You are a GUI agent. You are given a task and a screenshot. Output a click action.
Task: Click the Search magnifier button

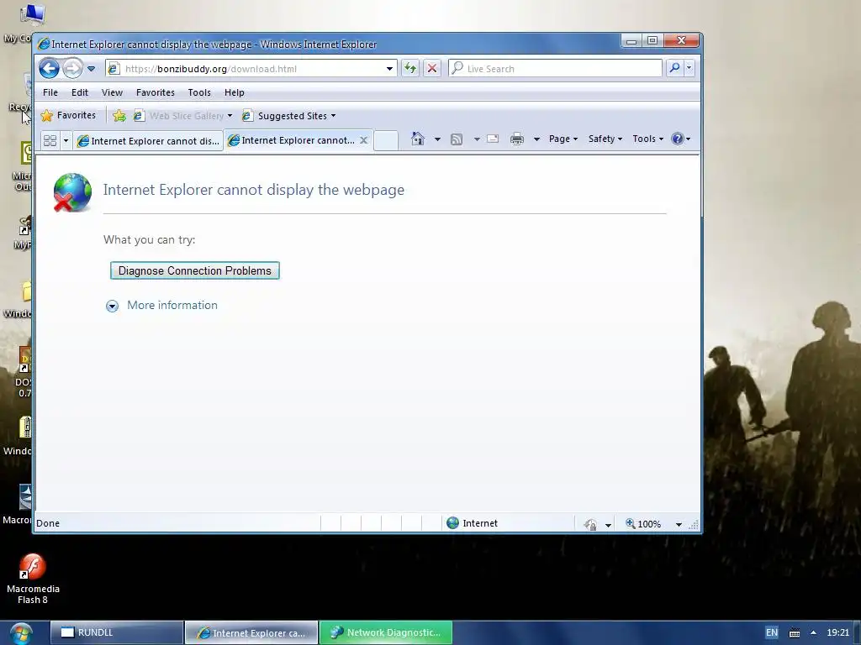pyautogui.click(x=674, y=68)
